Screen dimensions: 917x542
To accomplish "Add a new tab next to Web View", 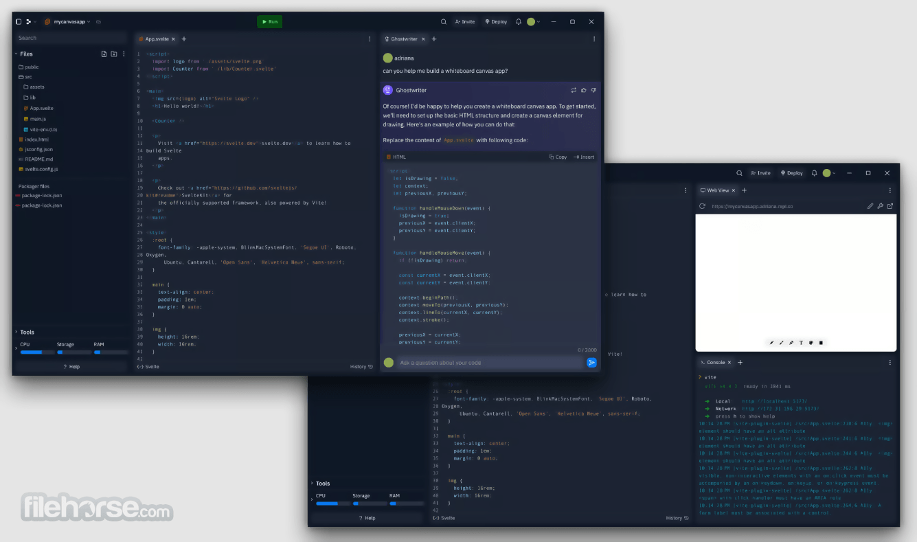I will pos(744,190).
